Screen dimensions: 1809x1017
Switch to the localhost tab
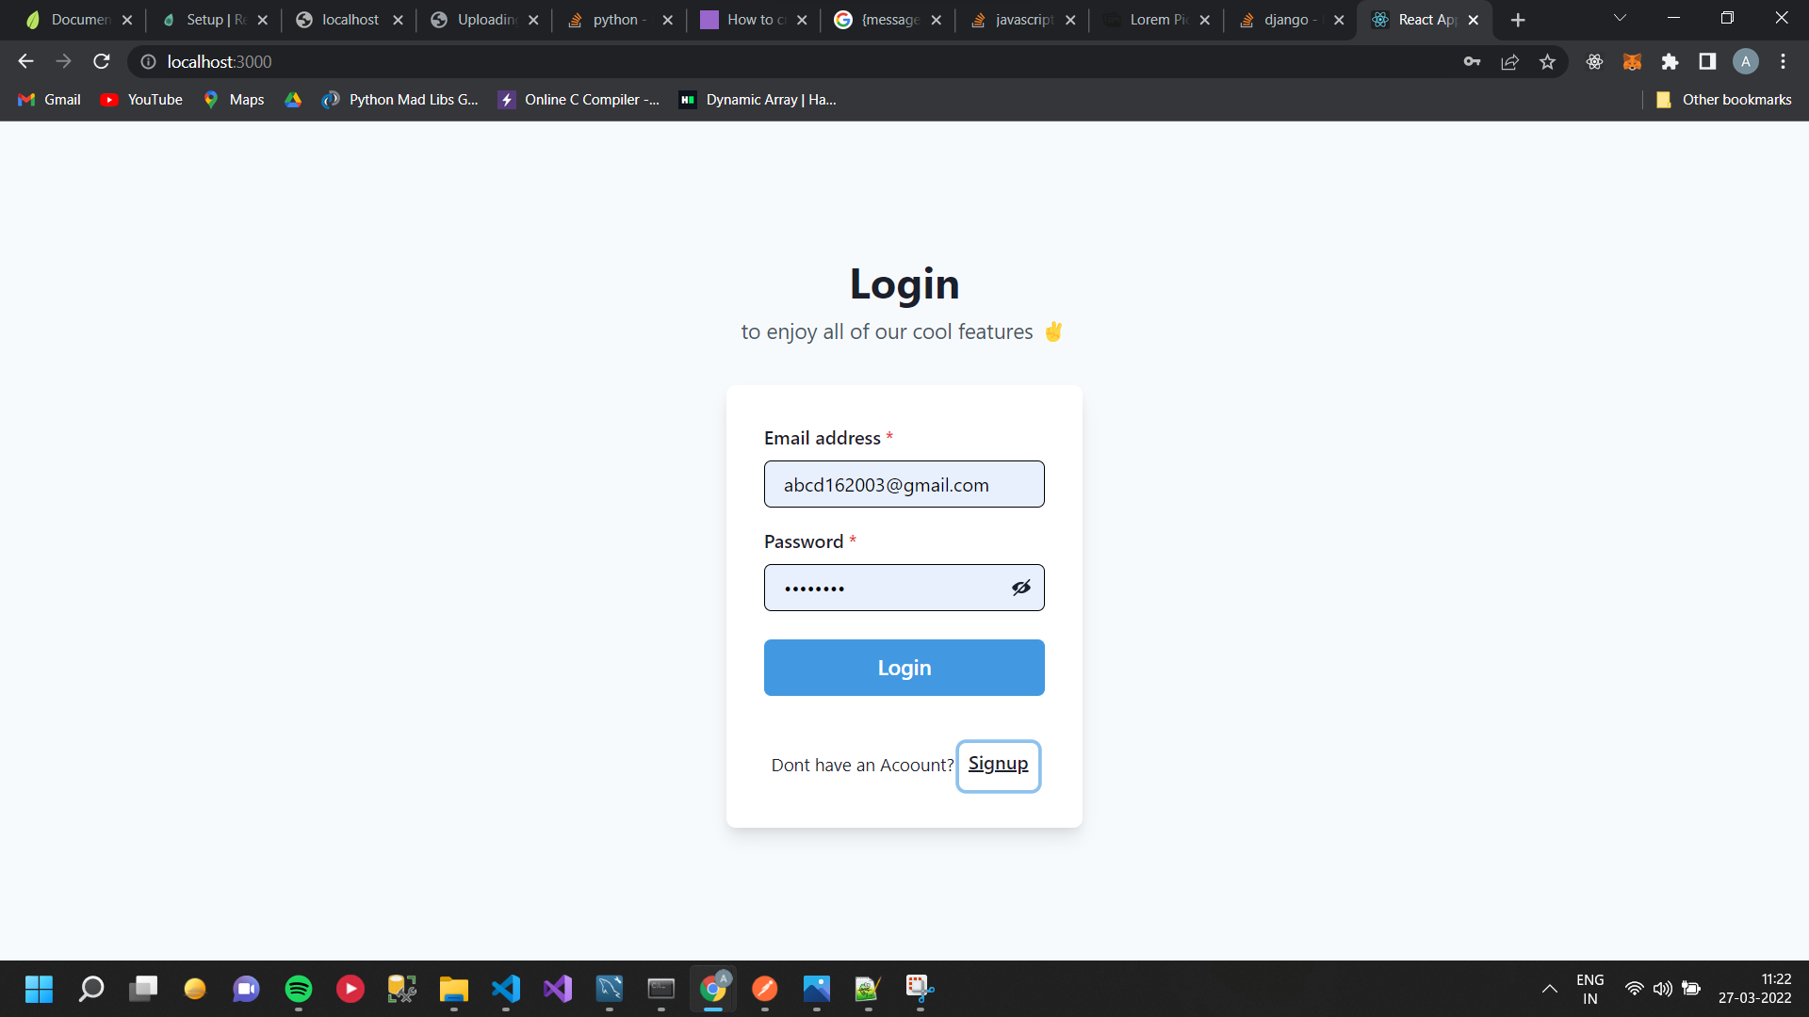[x=349, y=19]
